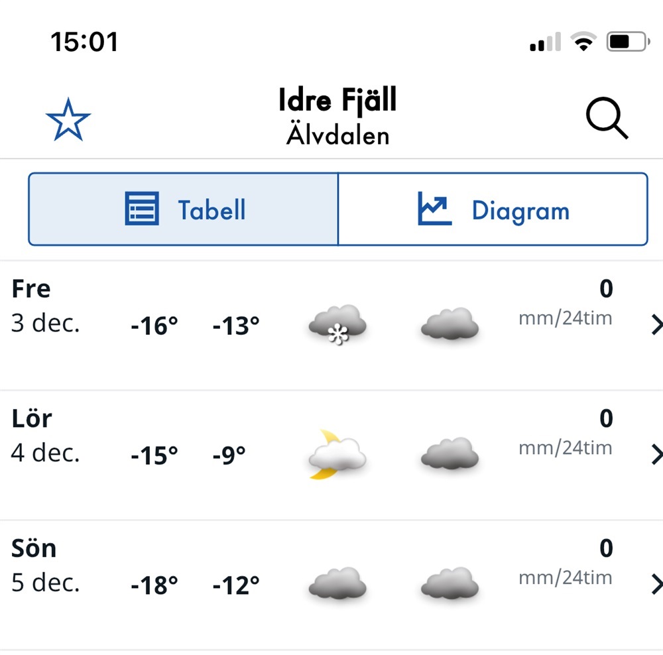This screenshot has height=655, width=663.
Task: Expand Sunday 5 dec. details chevron
Action: click(656, 584)
